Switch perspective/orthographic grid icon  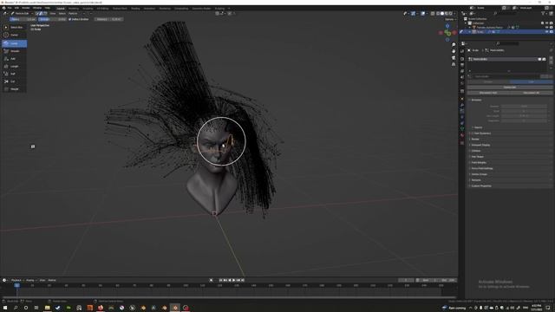coord(454,64)
